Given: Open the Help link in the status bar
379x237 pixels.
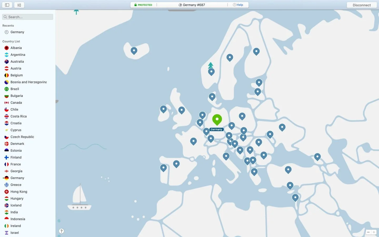Looking at the screenshot, I should 238,5.
